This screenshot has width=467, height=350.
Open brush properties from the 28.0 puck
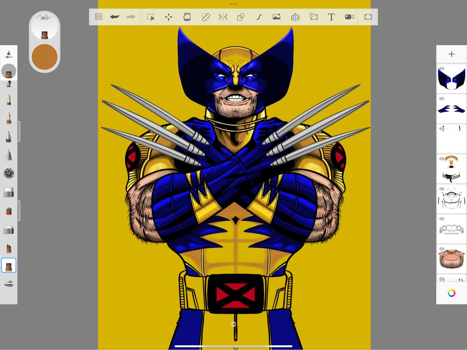(x=44, y=25)
